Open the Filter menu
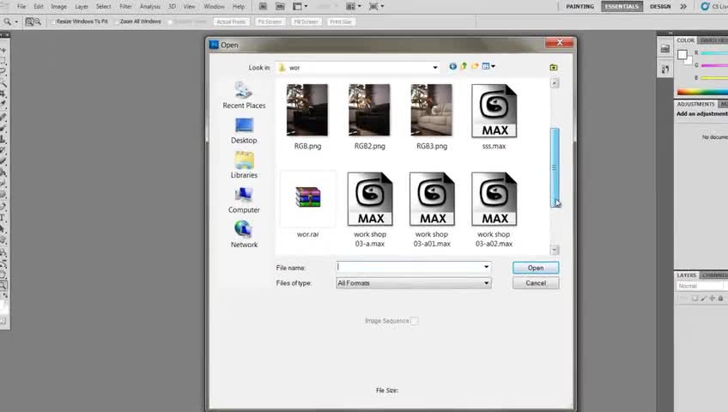Viewport: 728px width, 412px height. 125,7
